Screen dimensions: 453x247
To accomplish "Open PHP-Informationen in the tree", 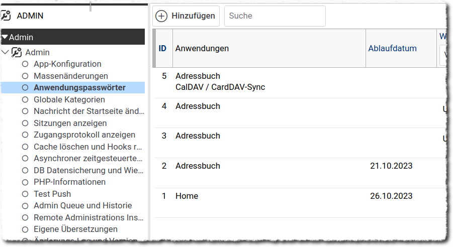I will pyautogui.click(x=69, y=182).
